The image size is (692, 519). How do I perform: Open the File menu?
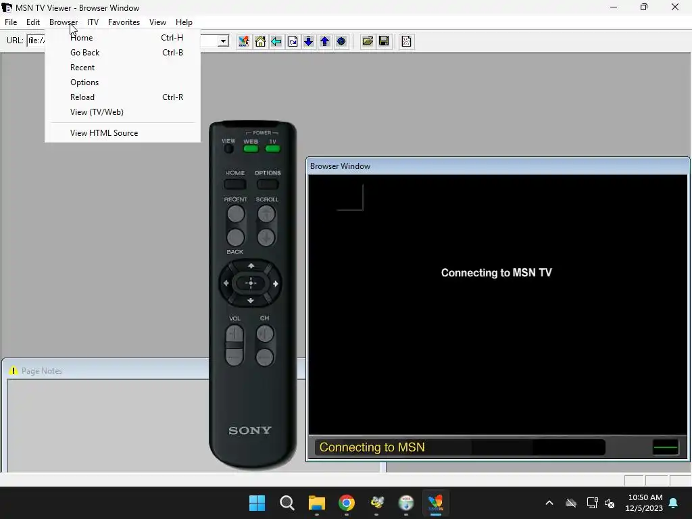point(11,22)
